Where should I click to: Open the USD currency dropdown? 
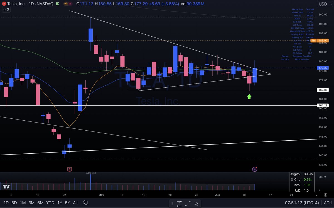325,4
